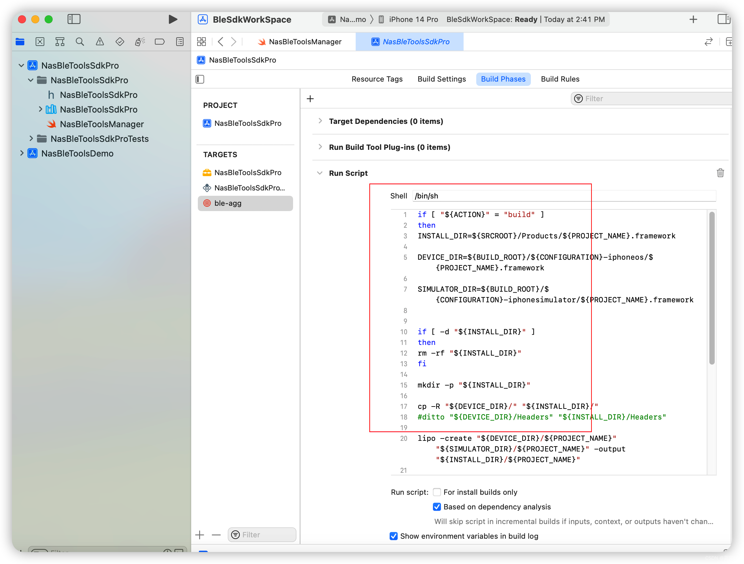The image size is (744, 564).
Task: Click the Run (play) button
Action: tap(173, 19)
